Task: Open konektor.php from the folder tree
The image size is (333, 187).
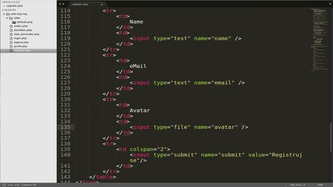Action: click(23, 30)
